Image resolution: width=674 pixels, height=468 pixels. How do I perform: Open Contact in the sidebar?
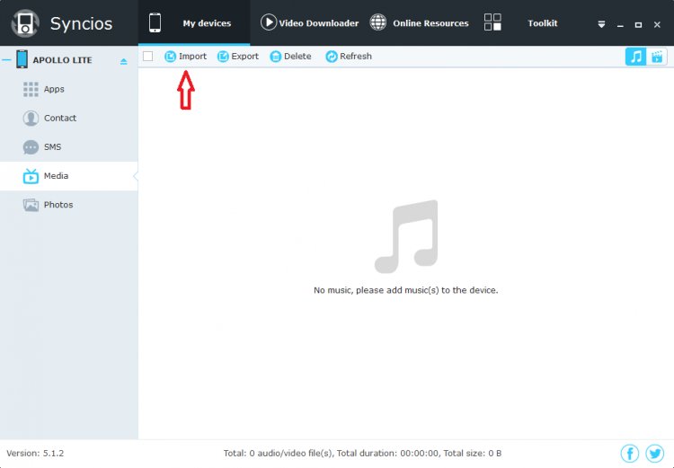59,118
